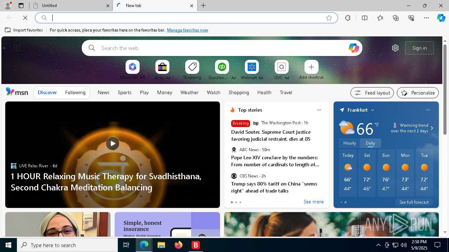
Task: Open the Weather section
Action: [x=189, y=92]
